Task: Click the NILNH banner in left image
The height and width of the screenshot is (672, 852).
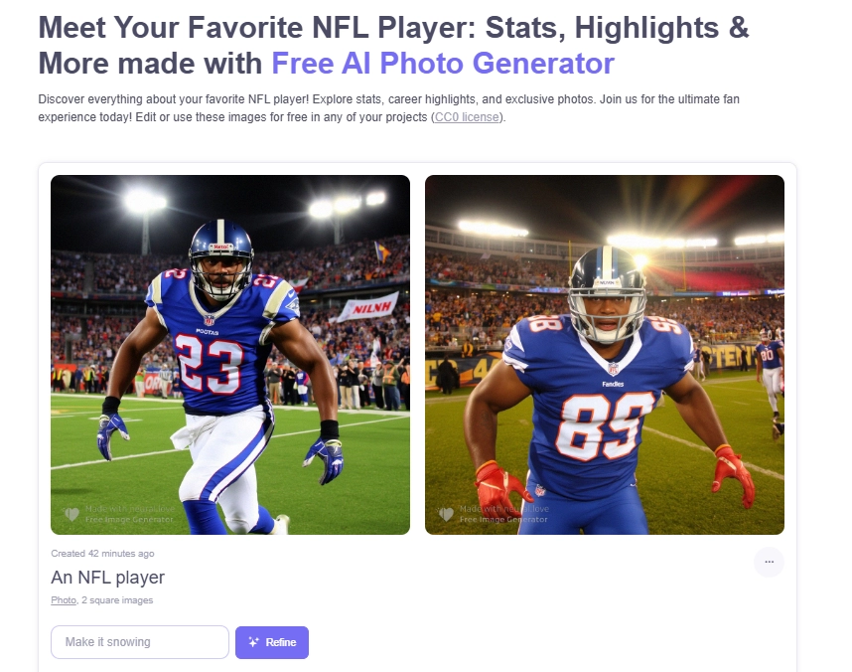Action: (366, 307)
